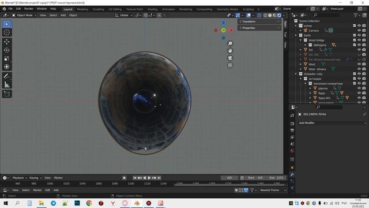Open timeline Marker menu

pyautogui.click(x=58, y=178)
